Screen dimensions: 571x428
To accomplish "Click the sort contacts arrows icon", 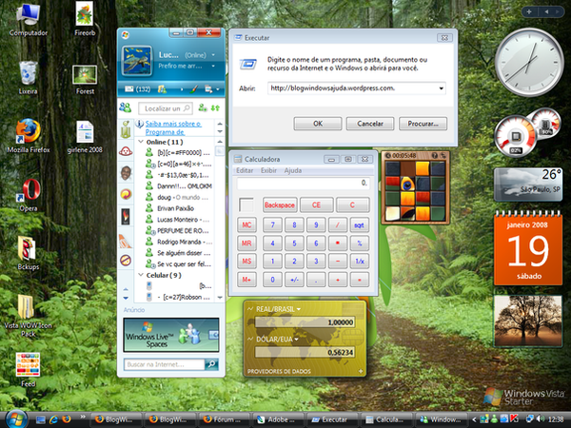I will [x=215, y=107].
